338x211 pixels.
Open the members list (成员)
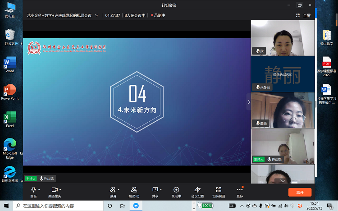(x=134, y=191)
